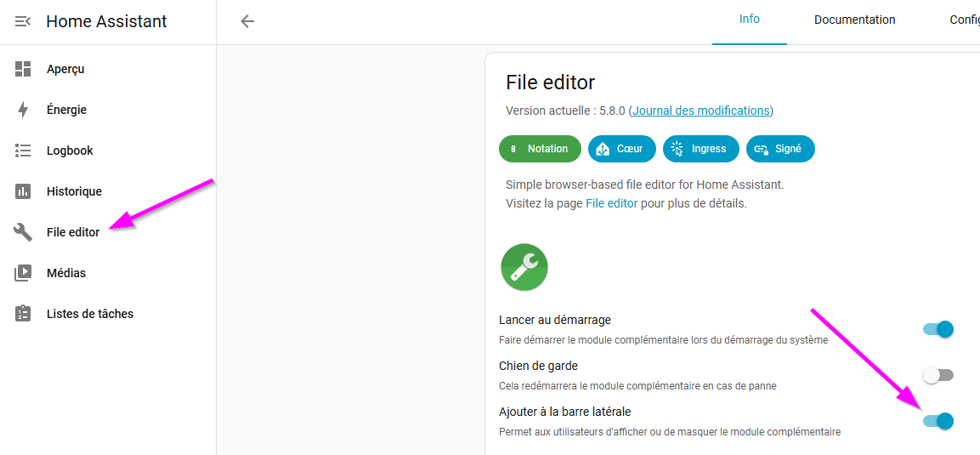Click the Historique chart icon

click(x=23, y=191)
